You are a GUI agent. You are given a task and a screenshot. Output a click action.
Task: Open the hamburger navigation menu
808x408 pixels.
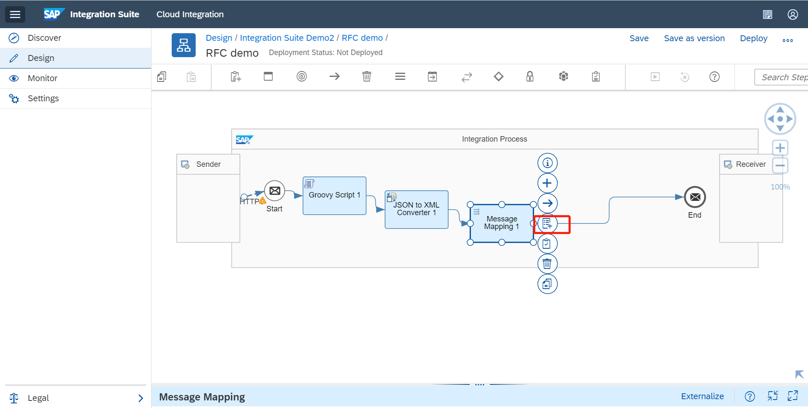15,14
